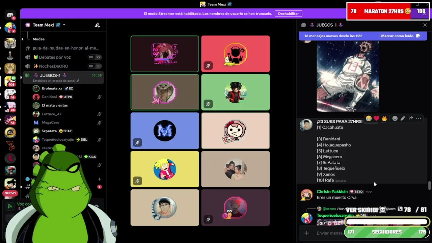Click the invite people icon beside Team Mexi
The image size is (432, 243).
[97, 25]
